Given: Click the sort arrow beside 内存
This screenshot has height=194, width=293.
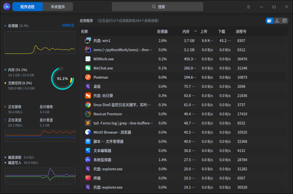Looking at the screenshot, I should click(x=196, y=31).
